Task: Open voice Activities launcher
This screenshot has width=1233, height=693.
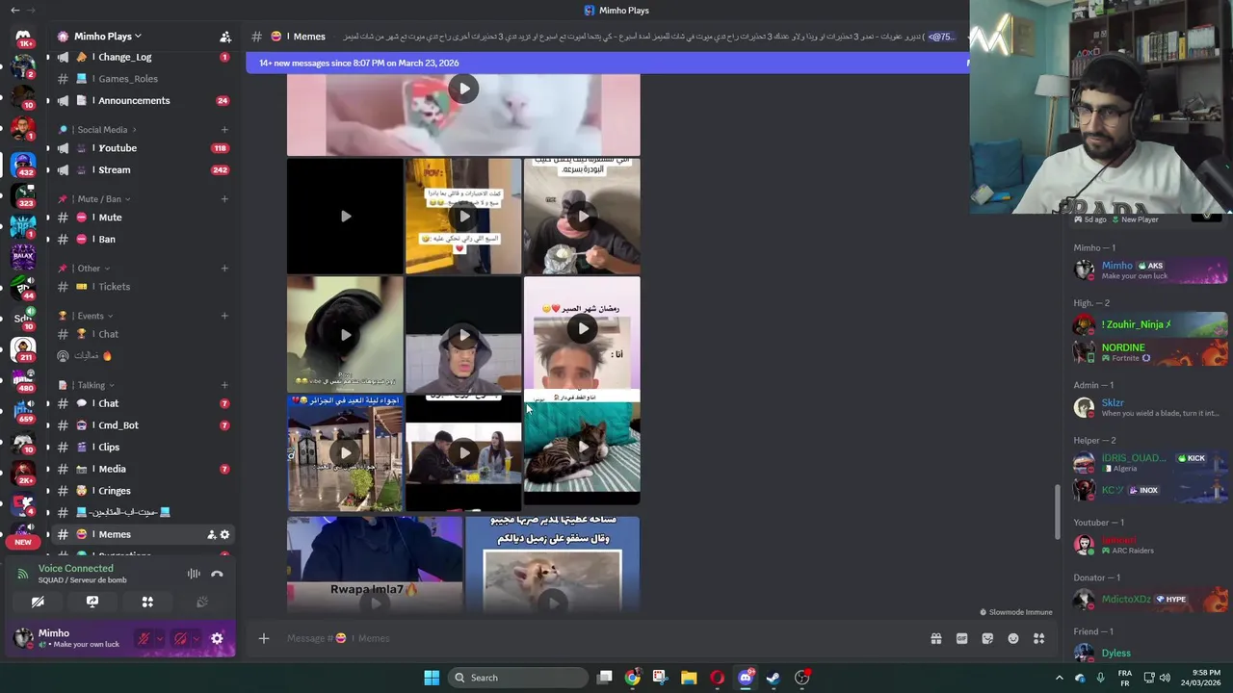Action: click(x=147, y=602)
